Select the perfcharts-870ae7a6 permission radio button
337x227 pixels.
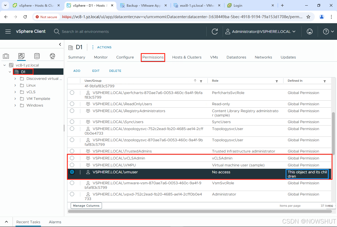(x=72, y=93)
